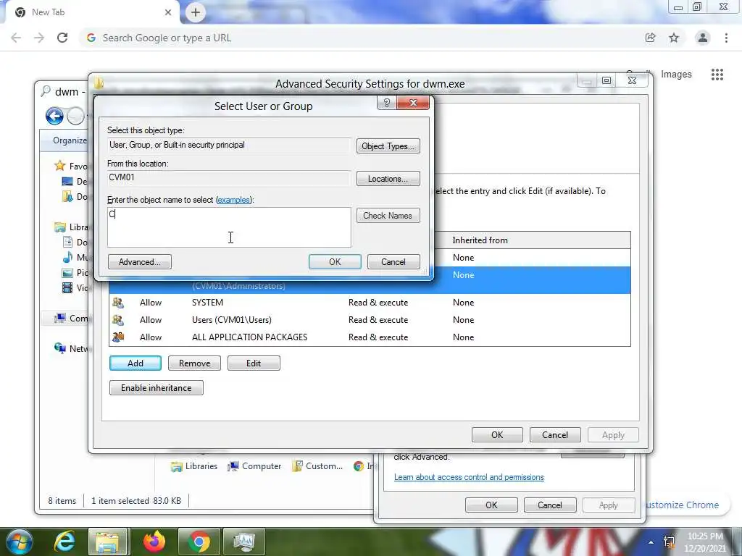
Task: Open the Windows Start button
Action: [19, 542]
